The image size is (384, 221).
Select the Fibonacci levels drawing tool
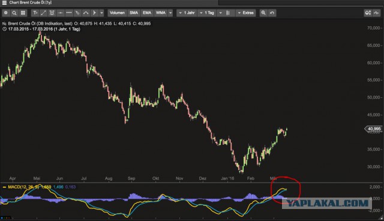click(52, 13)
